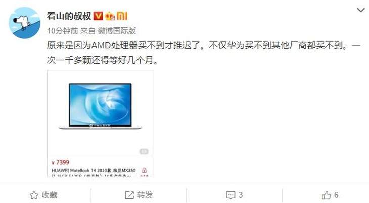Image resolution: width=369 pixels, height=203 pixels.
Task: Open the HUAWEI MateBook 14 product title
Action: click(x=94, y=170)
